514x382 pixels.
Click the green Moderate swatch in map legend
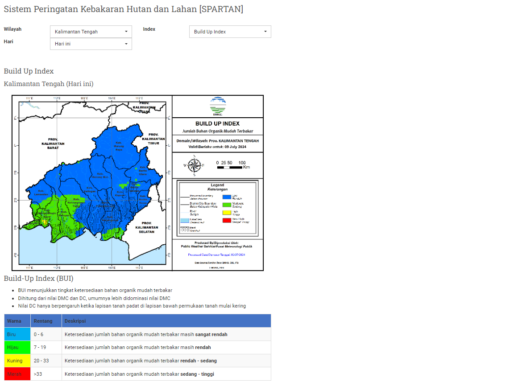[227, 205]
